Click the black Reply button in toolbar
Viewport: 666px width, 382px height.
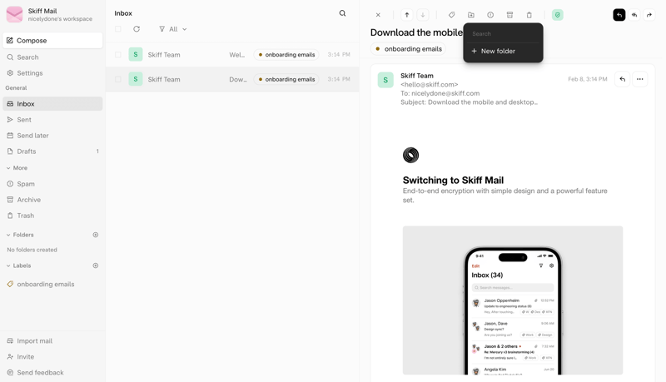(x=619, y=15)
